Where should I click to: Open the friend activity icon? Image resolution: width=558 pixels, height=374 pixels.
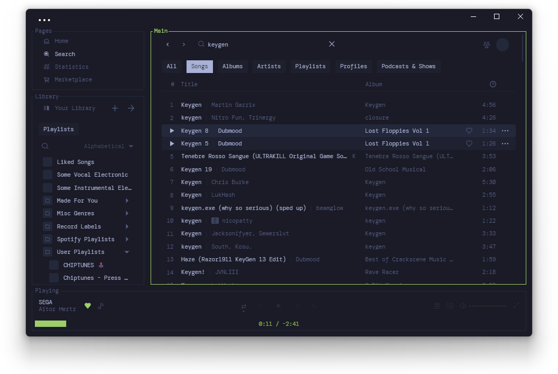pos(487,45)
